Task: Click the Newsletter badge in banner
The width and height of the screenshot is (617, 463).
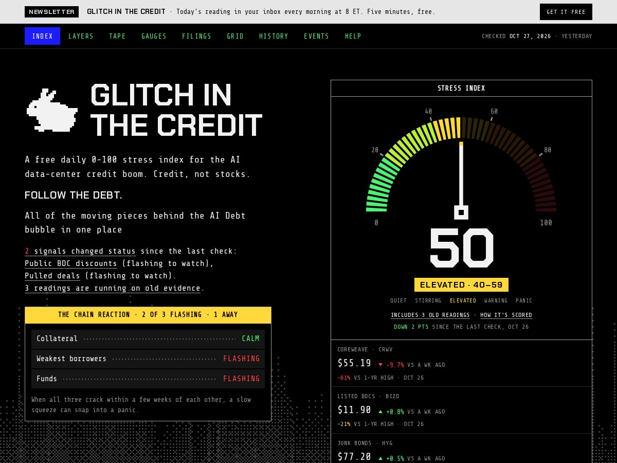Action: pyautogui.click(x=51, y=12)
